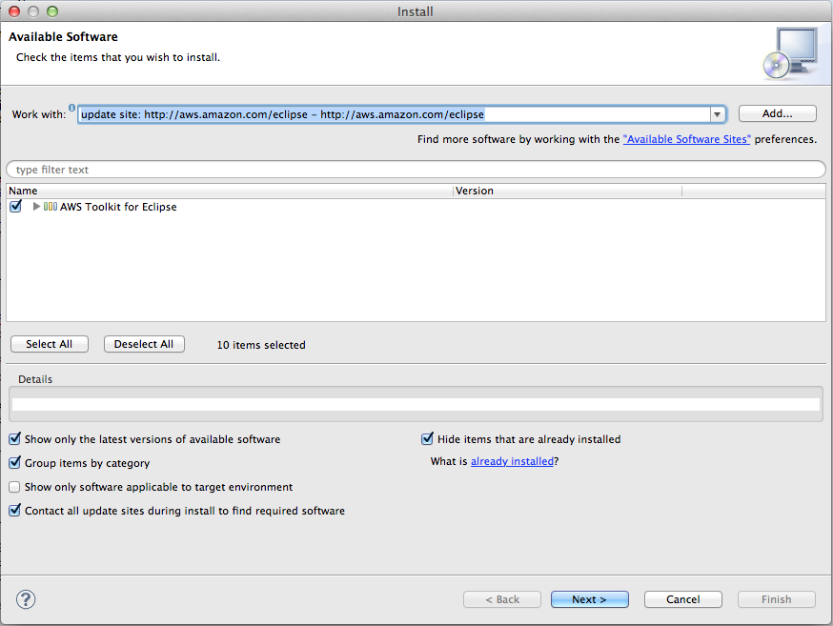Click the install wizard computer disc image
The width and height of the screenshot is (833, 626).
click(x=791, y=53)
